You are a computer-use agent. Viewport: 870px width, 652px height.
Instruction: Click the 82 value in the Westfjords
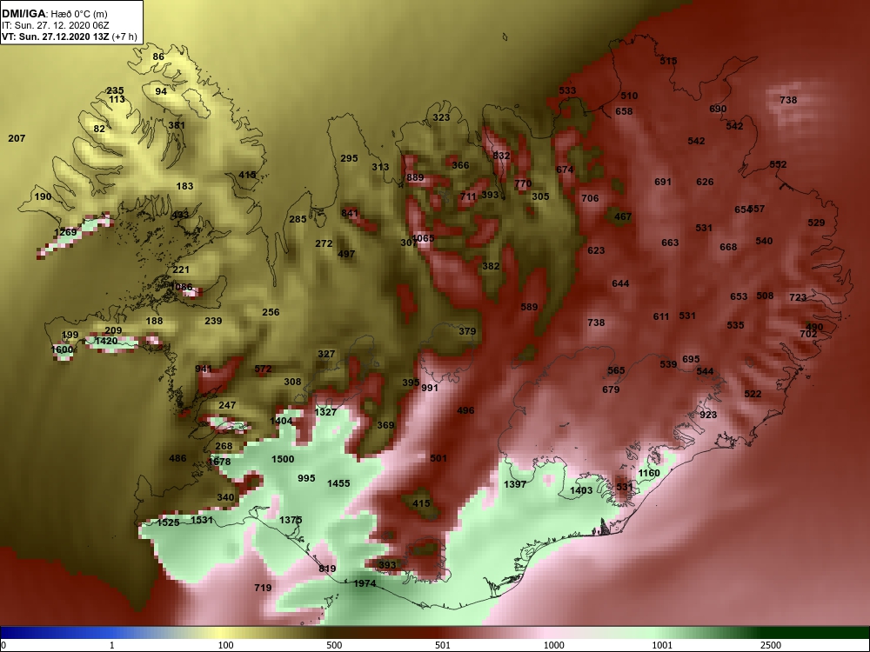[99, 129]
